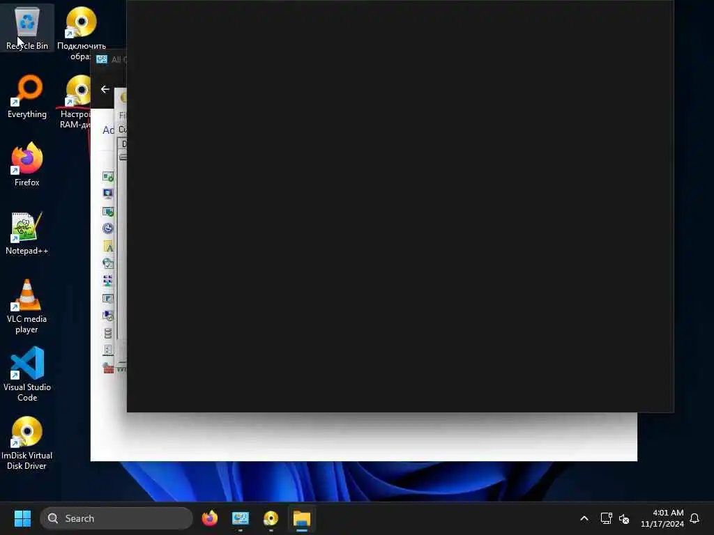Open File Explorer from the taskbar
Screen dimensions: 714x535
[x=301, y=518]
